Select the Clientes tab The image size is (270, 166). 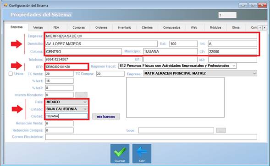point(147,27)
